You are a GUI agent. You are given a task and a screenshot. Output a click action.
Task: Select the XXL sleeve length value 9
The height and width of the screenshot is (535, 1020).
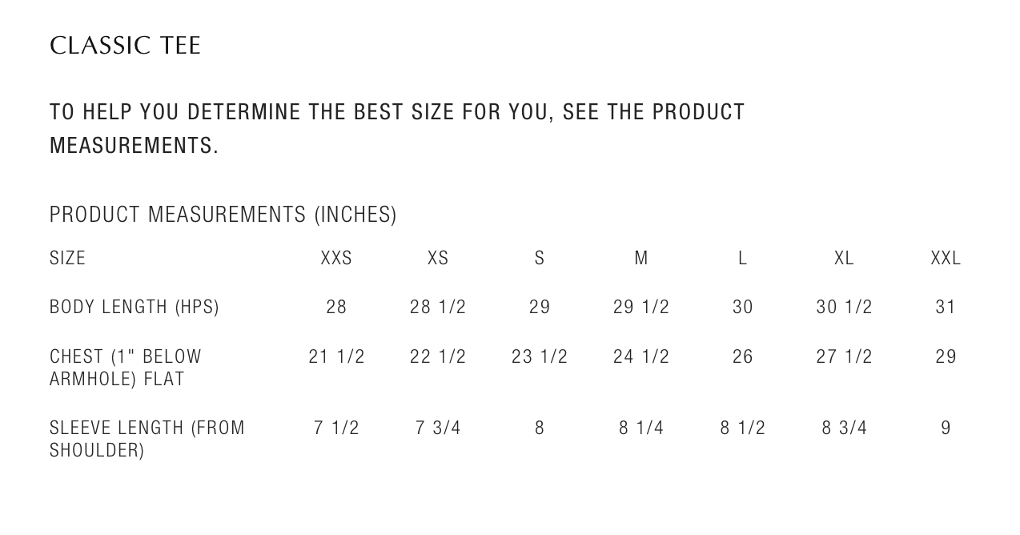click(946, 428)
